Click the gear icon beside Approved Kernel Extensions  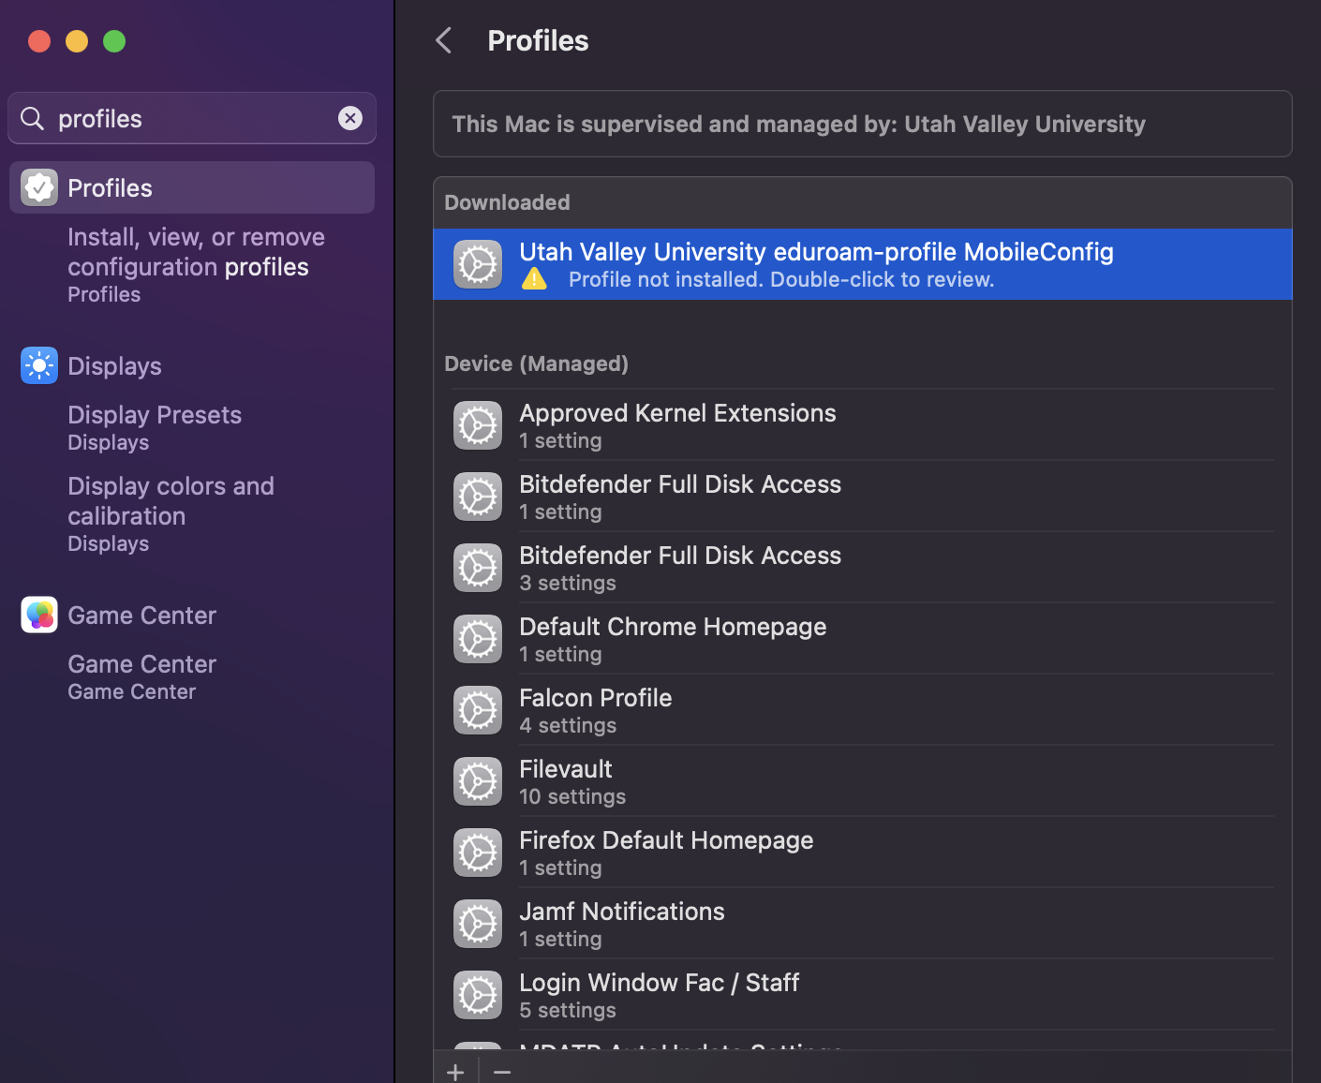tap(477, 425)
